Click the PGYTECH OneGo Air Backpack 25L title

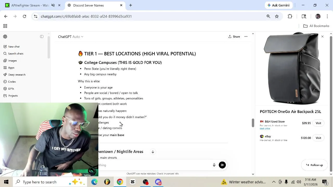290,112
